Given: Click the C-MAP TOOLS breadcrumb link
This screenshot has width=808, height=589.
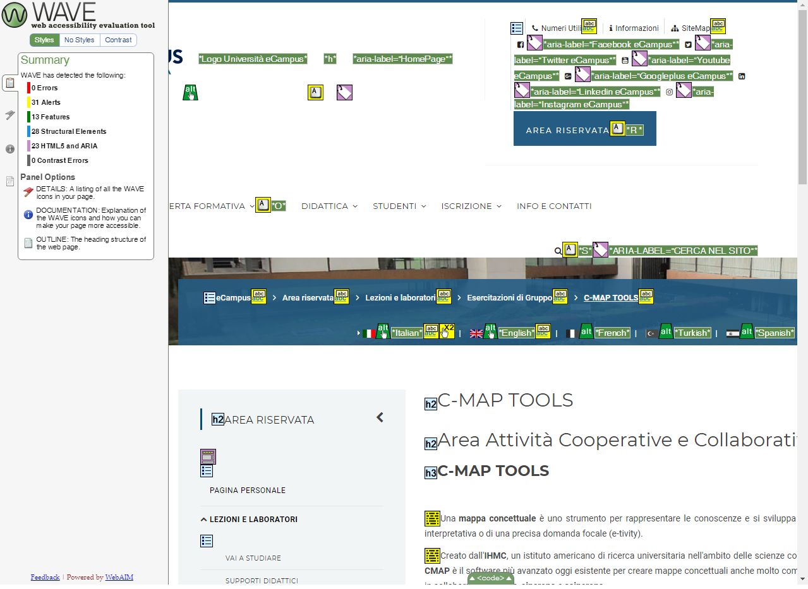Looking at the screenshot, I should pos(611,297).
